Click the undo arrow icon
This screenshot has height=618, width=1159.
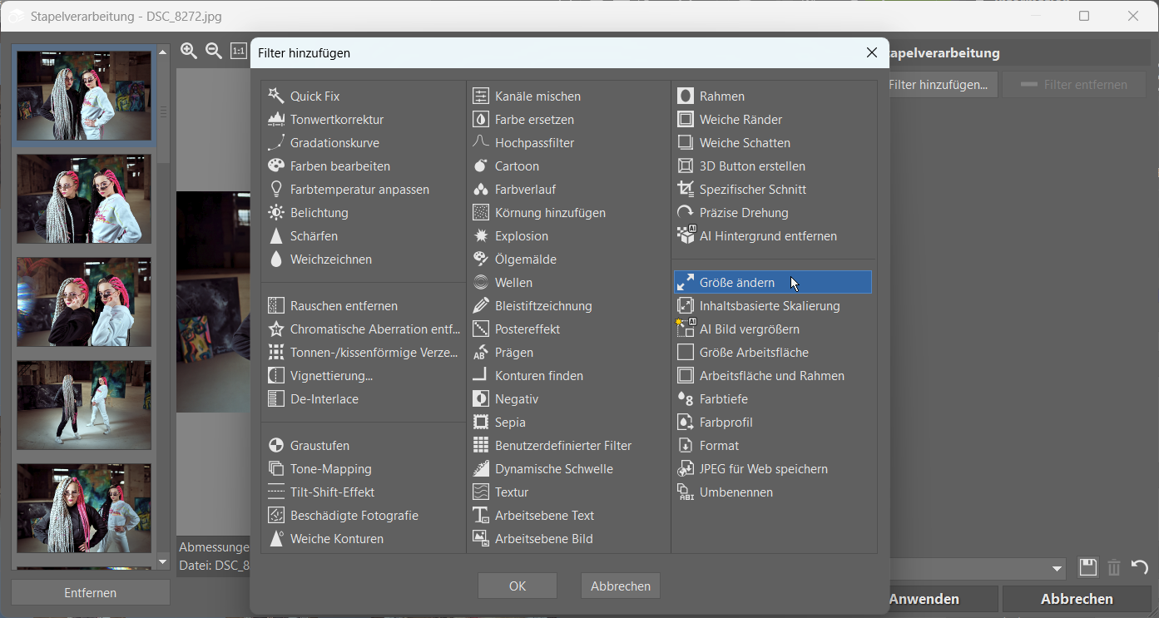(x=1140, y=568)
